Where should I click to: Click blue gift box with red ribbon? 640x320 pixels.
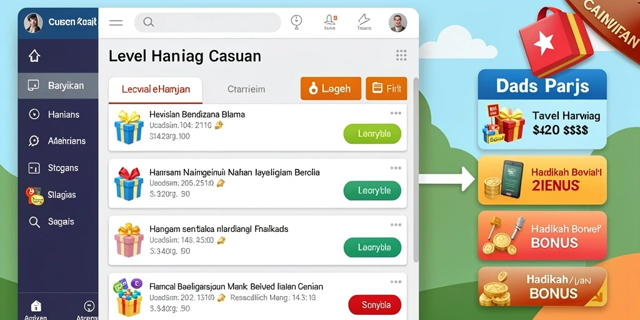point(129,184)
